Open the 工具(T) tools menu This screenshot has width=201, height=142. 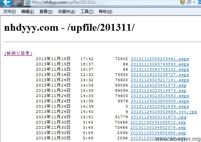tap(87, 12)
